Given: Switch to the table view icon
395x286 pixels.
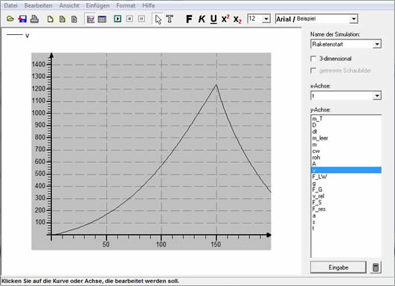Looking at the screenshot, I should tap(102, 19).
